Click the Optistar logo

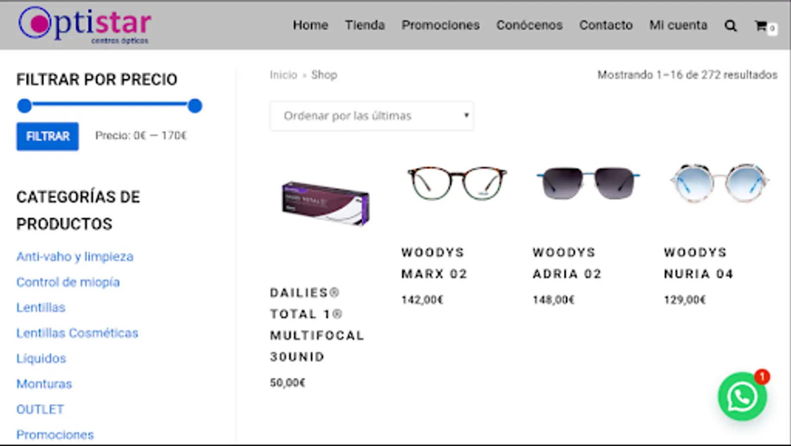click(84, 25)
